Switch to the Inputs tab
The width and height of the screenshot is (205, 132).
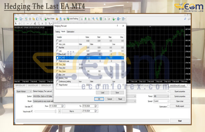63,31
